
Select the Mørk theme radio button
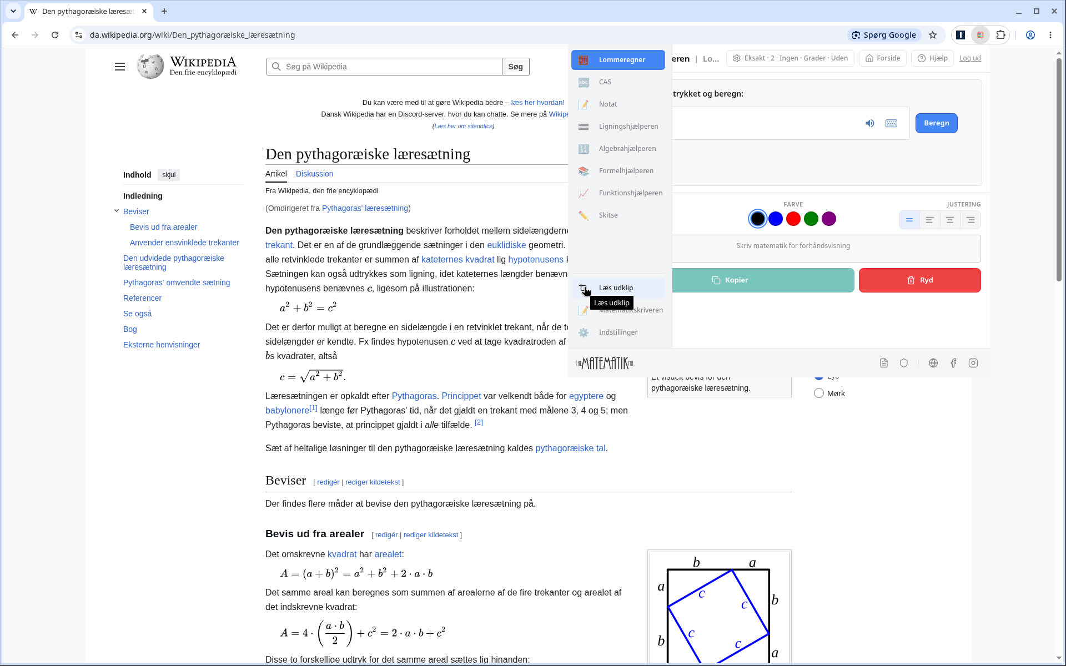click(x=819, y=393)
